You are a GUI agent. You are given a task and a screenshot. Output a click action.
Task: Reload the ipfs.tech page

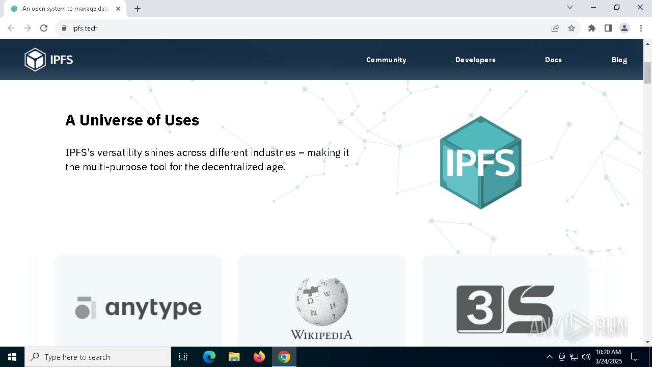tap(44, 28)
